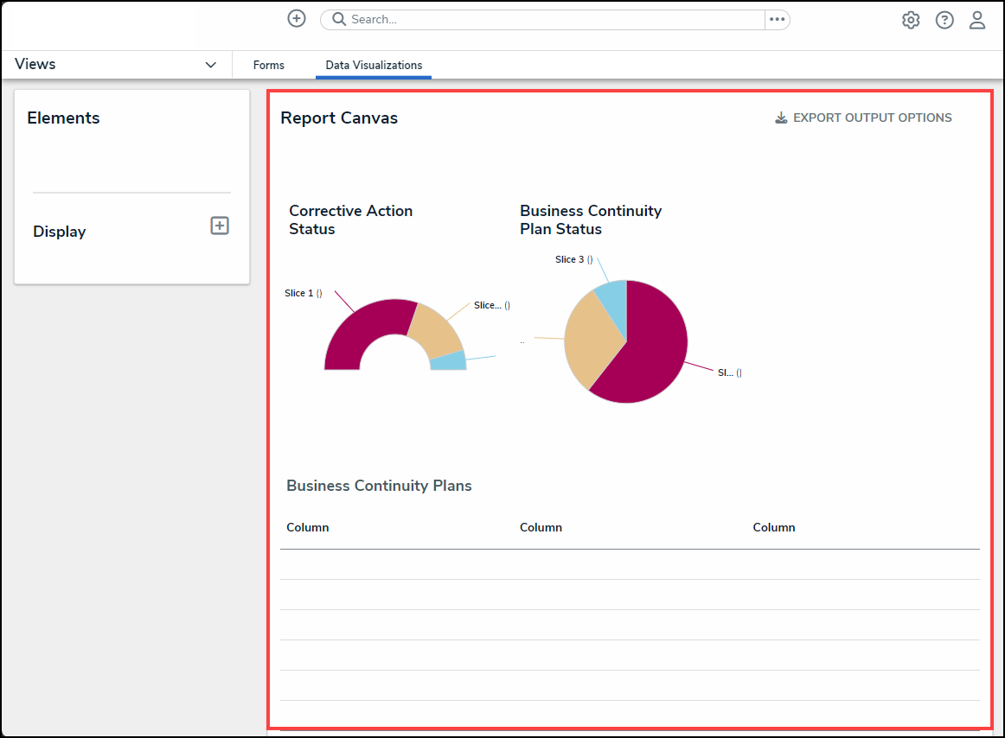Click the Business Continuity Plans table title
The height and width of the screenshot is (738, 1005).
379,486
